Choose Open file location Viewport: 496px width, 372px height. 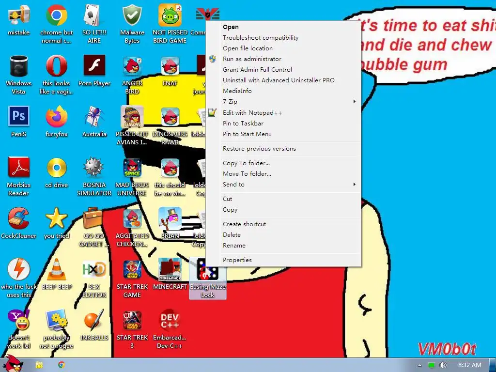283,48
